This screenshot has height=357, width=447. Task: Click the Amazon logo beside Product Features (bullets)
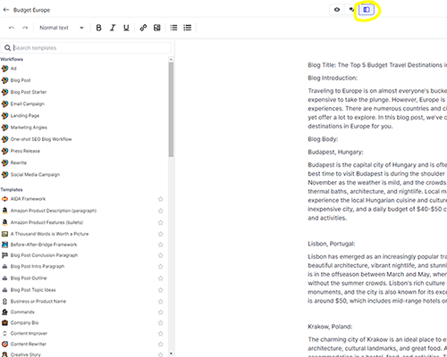click(x=4, y=222)
